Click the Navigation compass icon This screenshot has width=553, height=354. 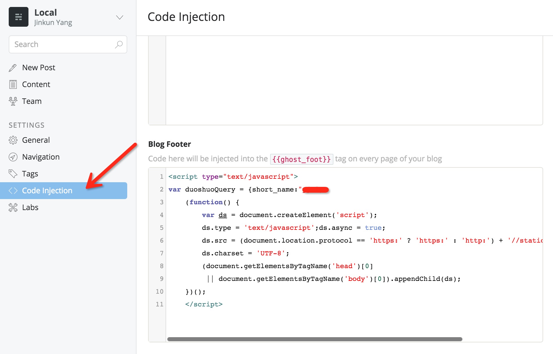pyautogui.click(x=13, y=157)
